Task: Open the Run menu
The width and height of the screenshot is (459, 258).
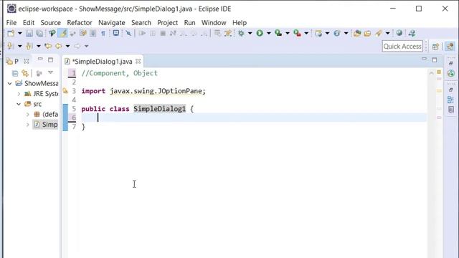Action: click(189, 22)
